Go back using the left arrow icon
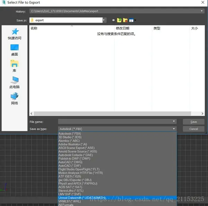Image resolution: width=208 pixels, height=206 pixels. [113, 20]
